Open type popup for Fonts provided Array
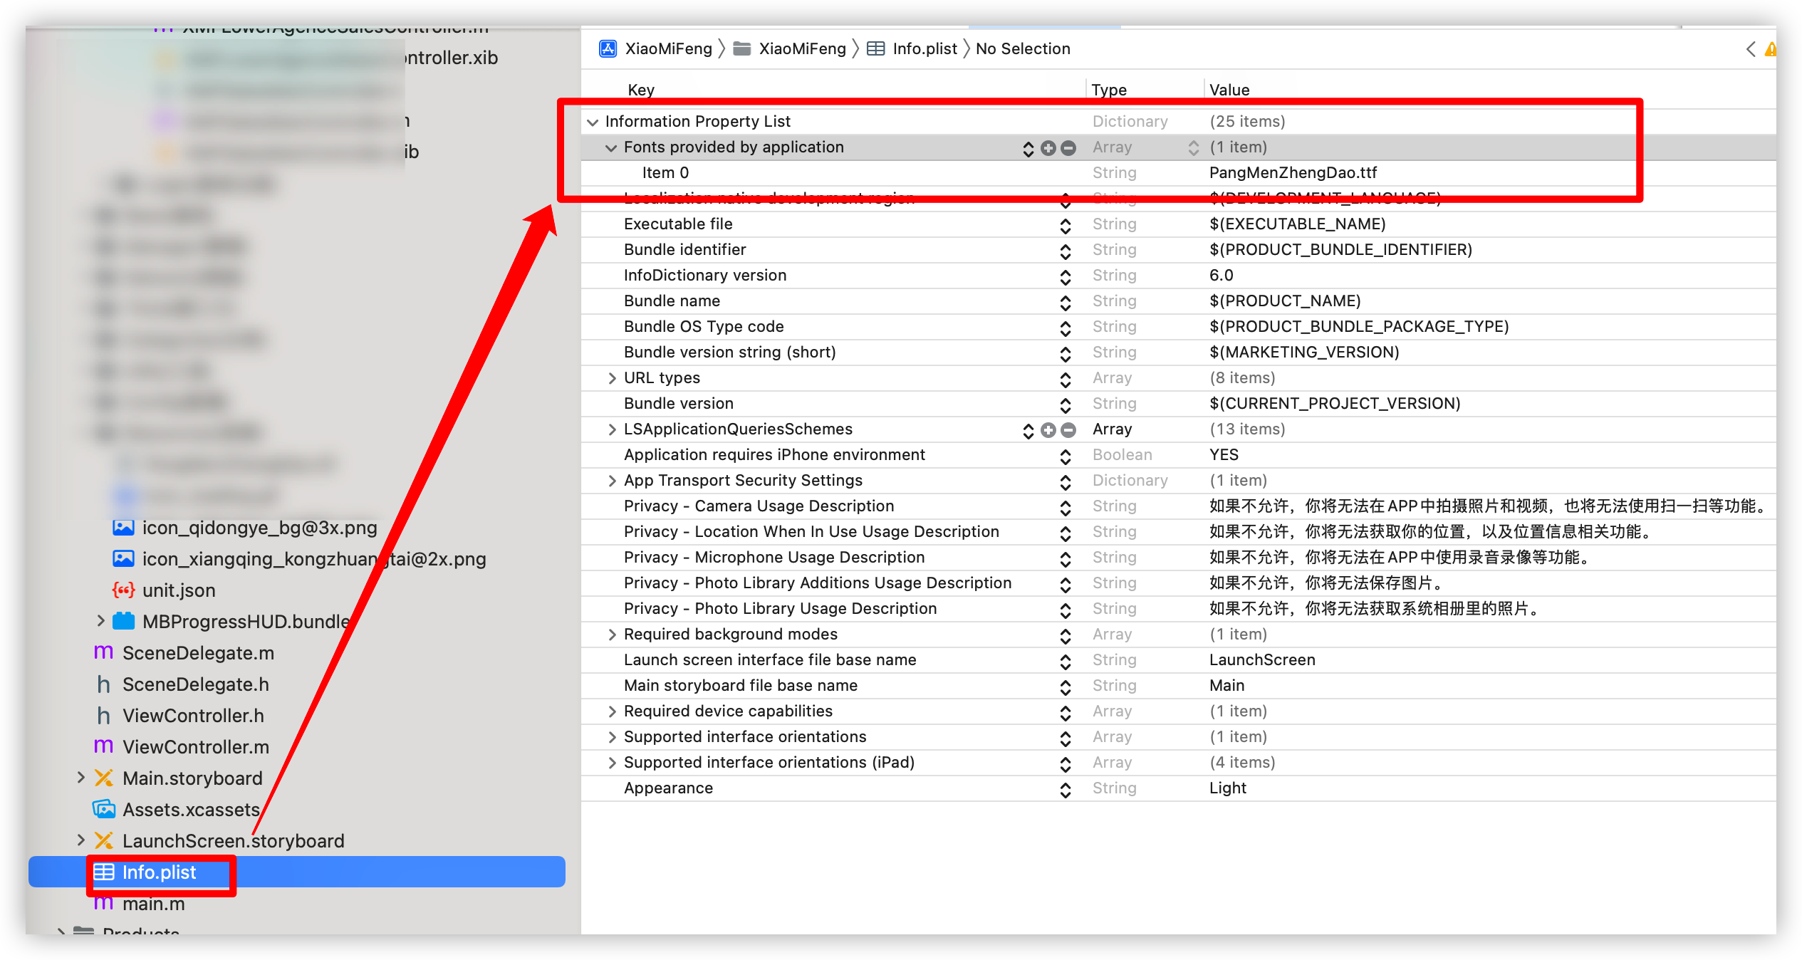The height and width of the screenshot is (960, 1802). [x=1193, y=147]
